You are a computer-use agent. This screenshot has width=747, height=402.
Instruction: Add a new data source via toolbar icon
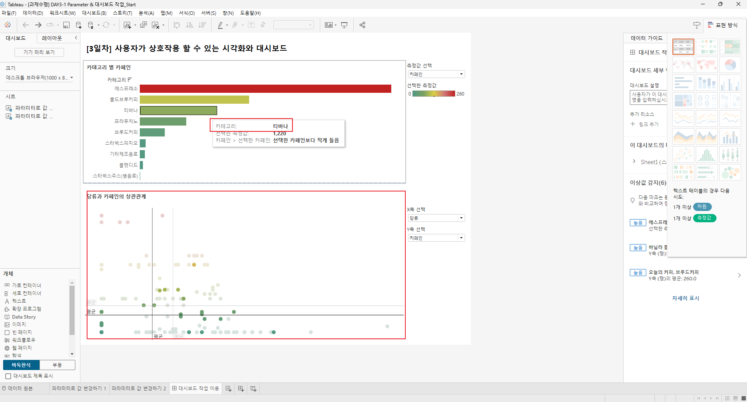78,25
